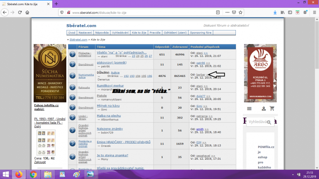This screenshot has width=319, height=179.
Task: Open right sidebar hamburger menu icon
Action: [x=249, y=109]
